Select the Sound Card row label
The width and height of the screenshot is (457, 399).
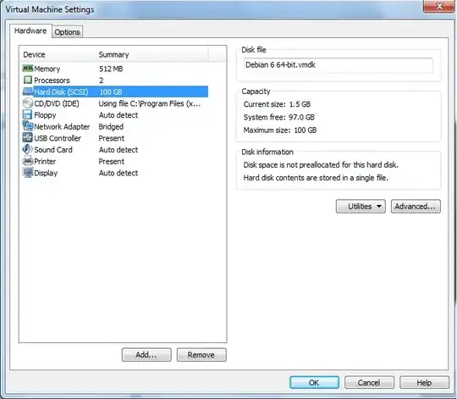pyautogui.click(x=53, y=150)
